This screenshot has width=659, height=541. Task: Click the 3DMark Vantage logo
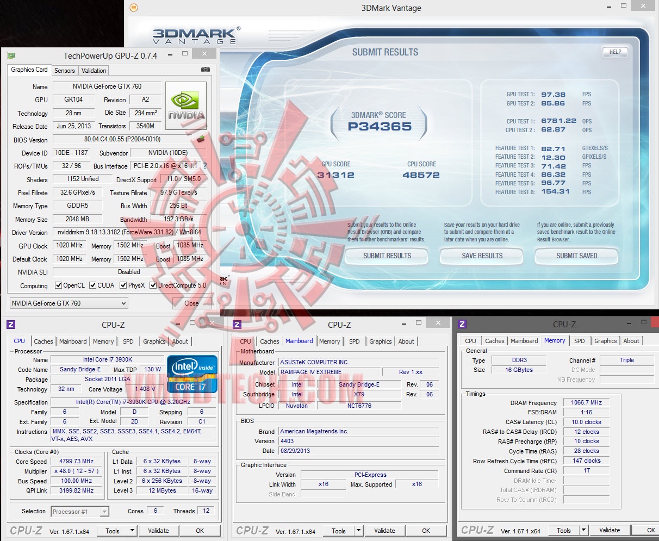pos(196,36)
